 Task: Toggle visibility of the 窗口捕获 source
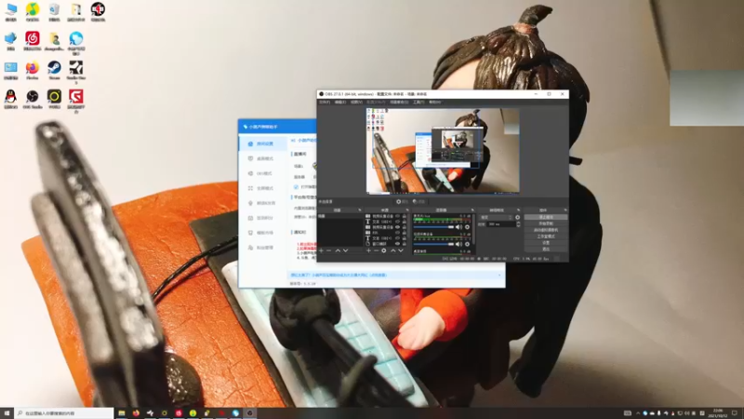(x=398, y=244)
